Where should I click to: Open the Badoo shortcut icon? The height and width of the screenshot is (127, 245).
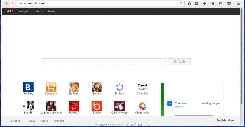(97, 106)
